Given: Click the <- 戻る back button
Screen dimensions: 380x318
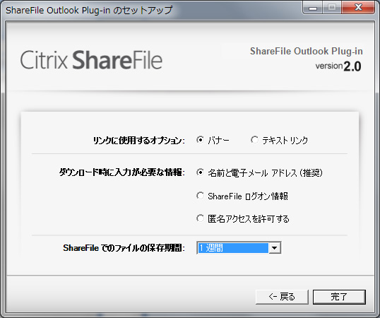Looking at the screenshot, I should (x=282, y=297).
